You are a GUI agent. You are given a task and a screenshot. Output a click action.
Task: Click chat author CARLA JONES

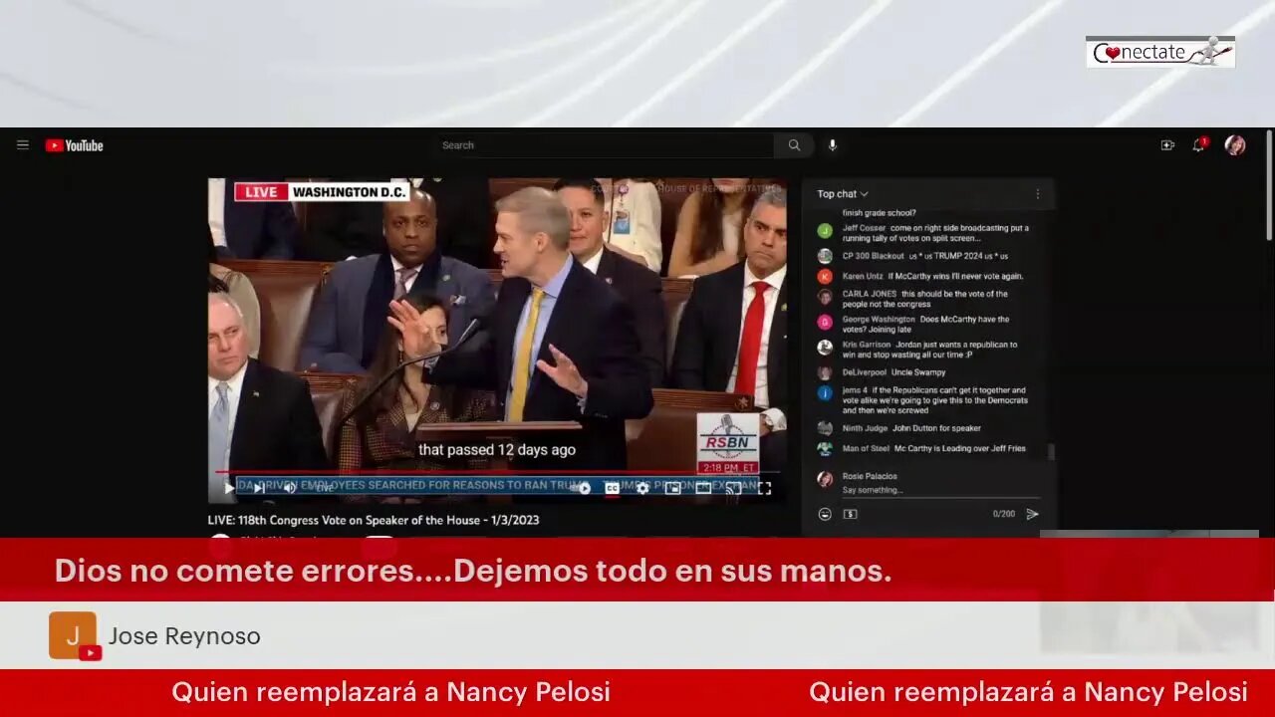[x=870, y=294]
